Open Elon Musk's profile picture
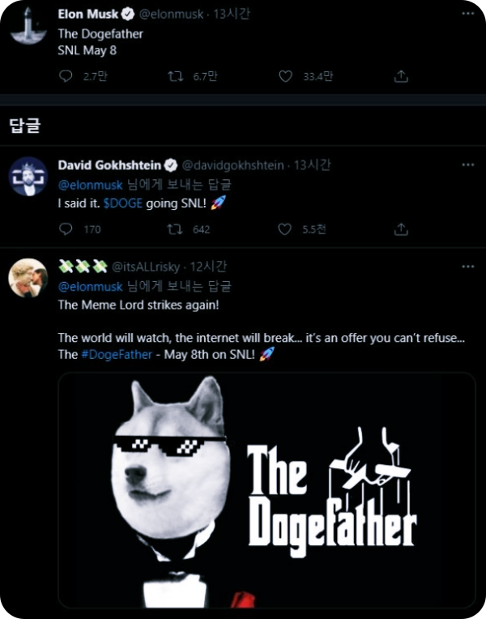486x619 pixels. (28, 26)
